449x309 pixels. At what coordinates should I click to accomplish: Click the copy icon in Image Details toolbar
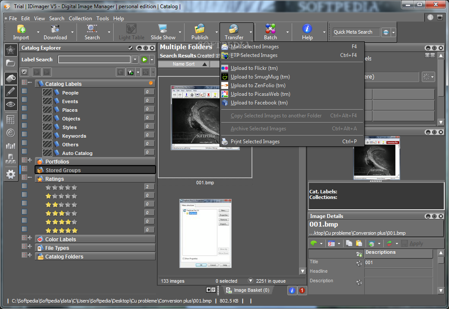pyautogui.click(x=349, y=243)
